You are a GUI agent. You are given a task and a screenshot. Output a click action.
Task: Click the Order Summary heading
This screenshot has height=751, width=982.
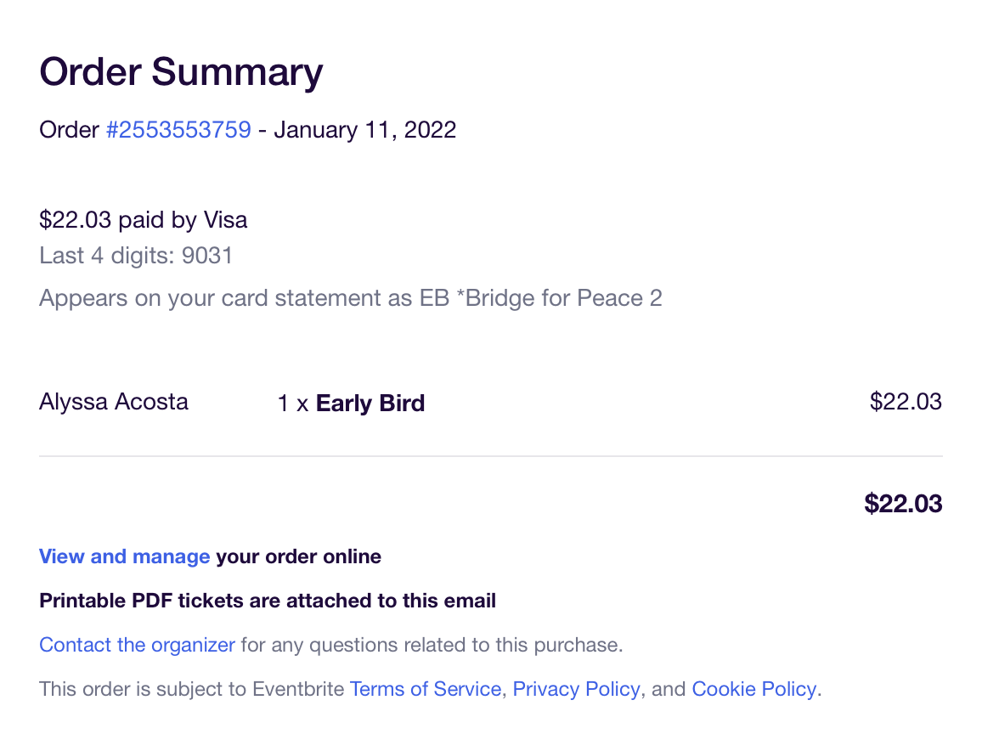(181, 72)
